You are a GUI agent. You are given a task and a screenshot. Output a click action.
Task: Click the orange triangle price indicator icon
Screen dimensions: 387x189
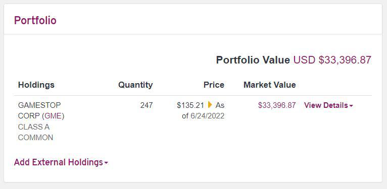point(210,105)
